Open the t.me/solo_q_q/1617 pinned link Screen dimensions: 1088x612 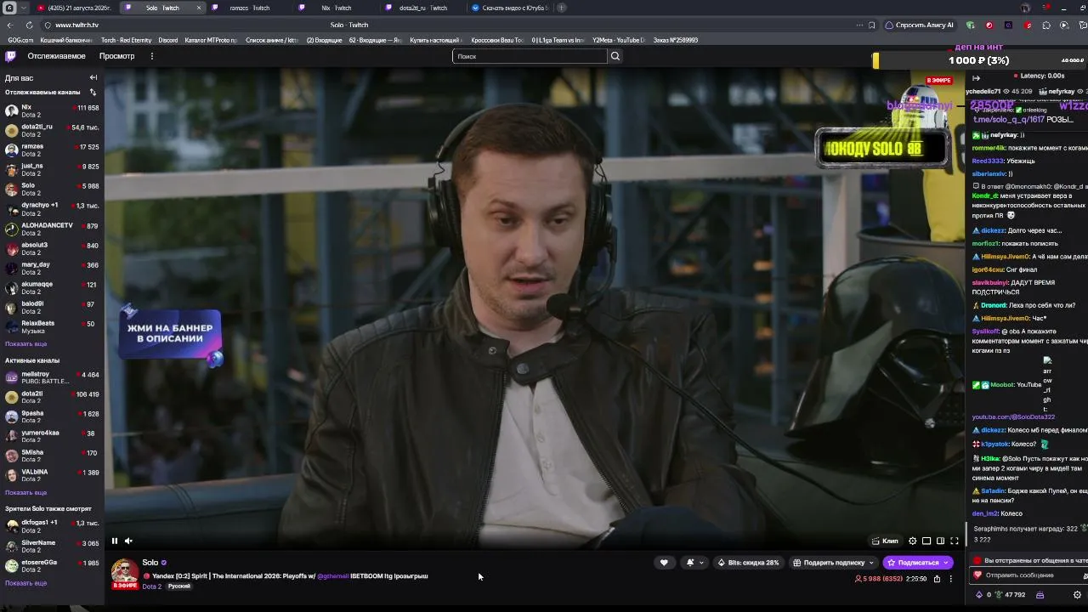tap(1009, 120)
